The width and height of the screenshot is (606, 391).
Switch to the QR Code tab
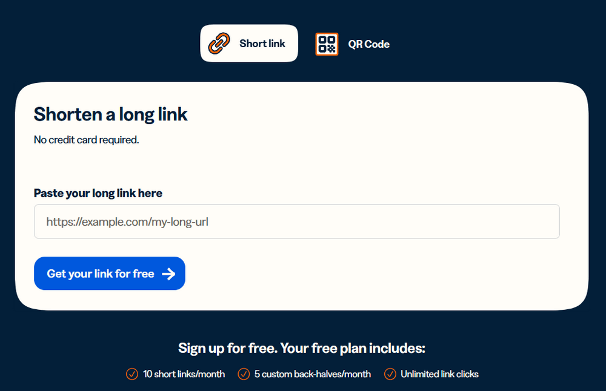[353, 44]
